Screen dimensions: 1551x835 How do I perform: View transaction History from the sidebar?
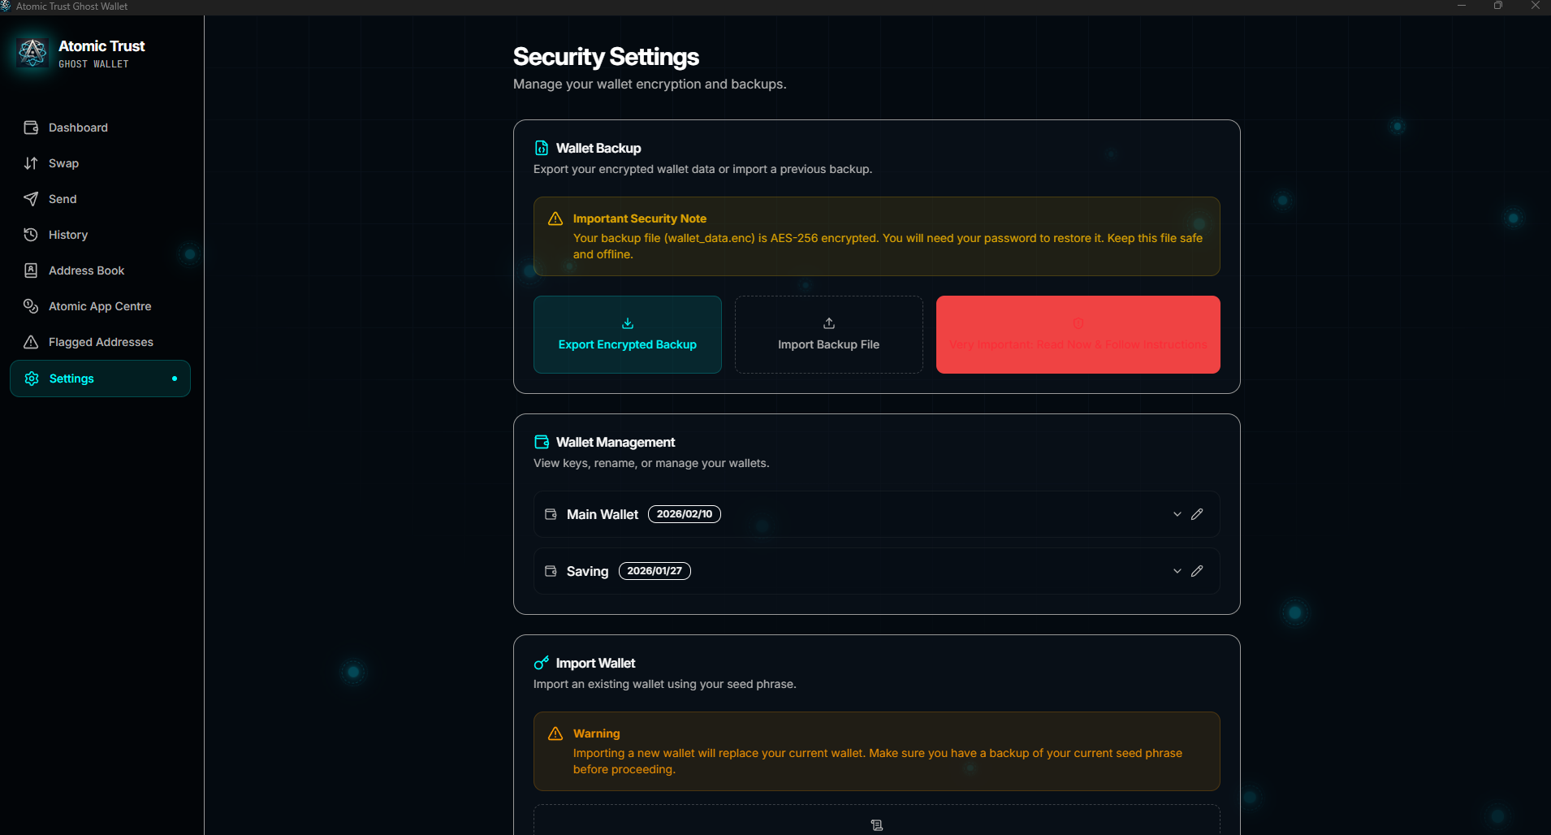point(100,235)
